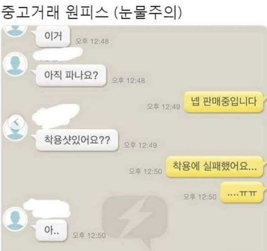The image size is (267, 251).
Task: Tap the yellow "착용에 실패했어요..." bubble
Action: coord(214,167)
